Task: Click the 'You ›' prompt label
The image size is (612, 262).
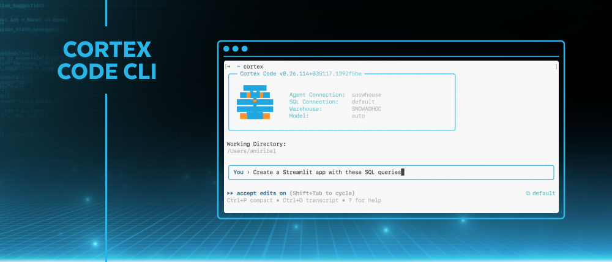Action: [241, 172]
